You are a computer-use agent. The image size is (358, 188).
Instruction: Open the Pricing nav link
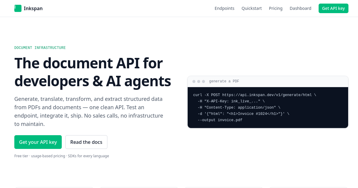pos(276,8)
